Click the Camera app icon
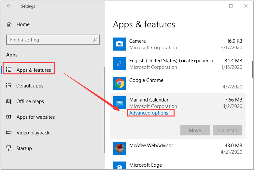Image resolution: width=254 pixels, height=170 pixels. 120,44
